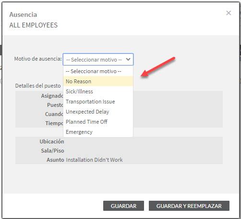Click the 'Asunto' field label

pyautogui.click(x=55, y=160)
